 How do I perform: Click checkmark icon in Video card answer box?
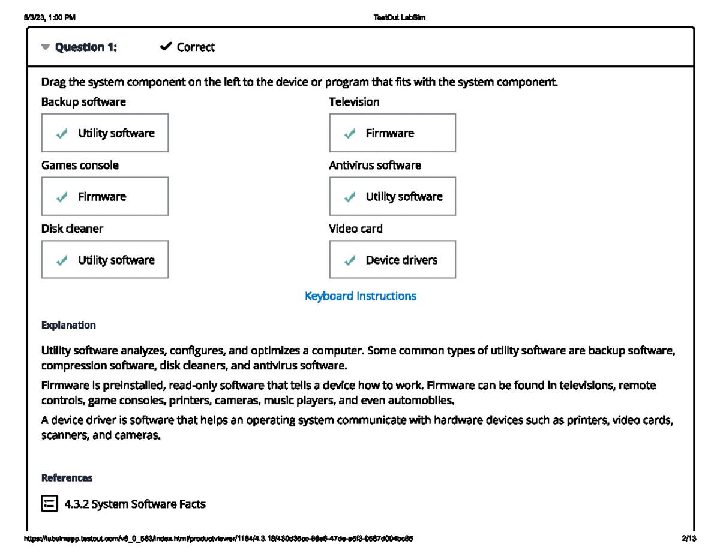[x=349, y=260]
